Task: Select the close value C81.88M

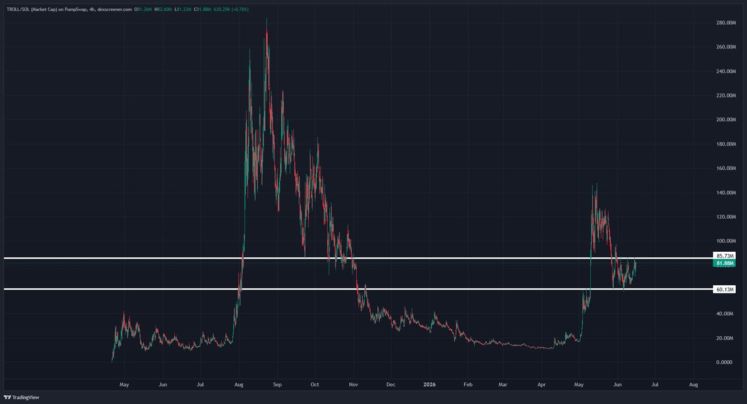Action: (202, 9)
